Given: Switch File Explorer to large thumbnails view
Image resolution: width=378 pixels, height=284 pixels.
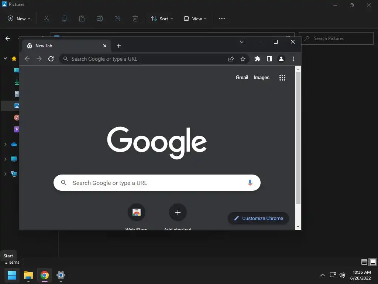Looking at the screenshot, I should tap(373, 262).
